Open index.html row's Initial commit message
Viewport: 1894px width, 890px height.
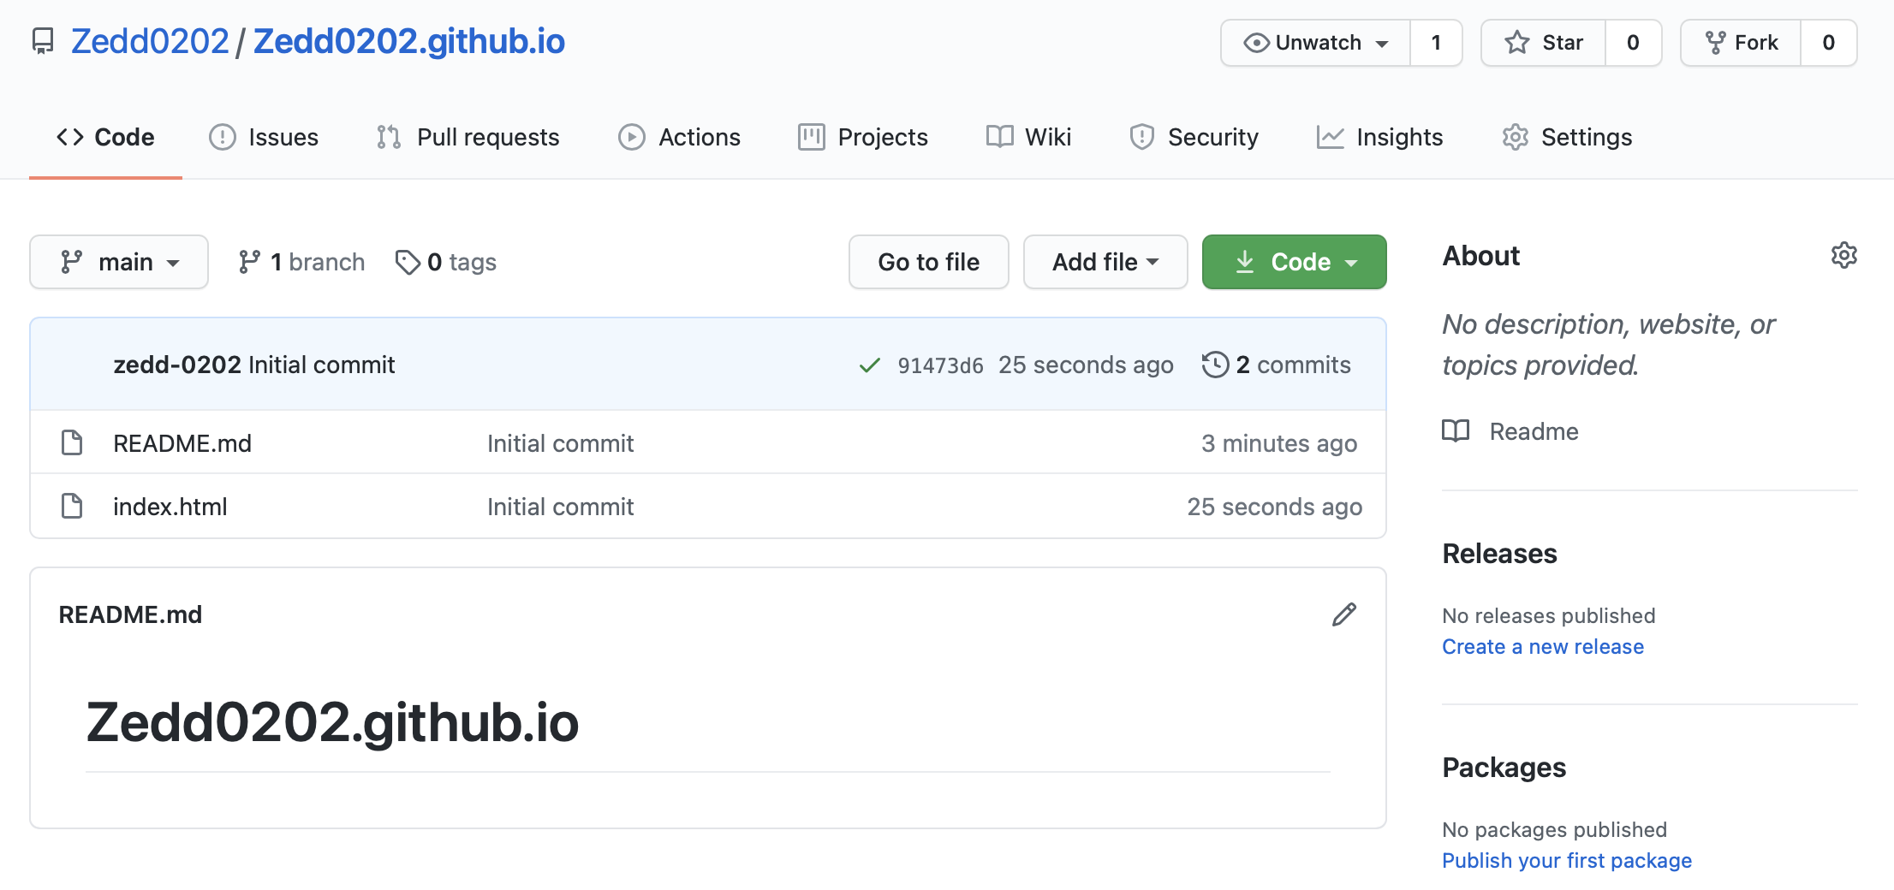pyautogui.click(x=561, y=507)
